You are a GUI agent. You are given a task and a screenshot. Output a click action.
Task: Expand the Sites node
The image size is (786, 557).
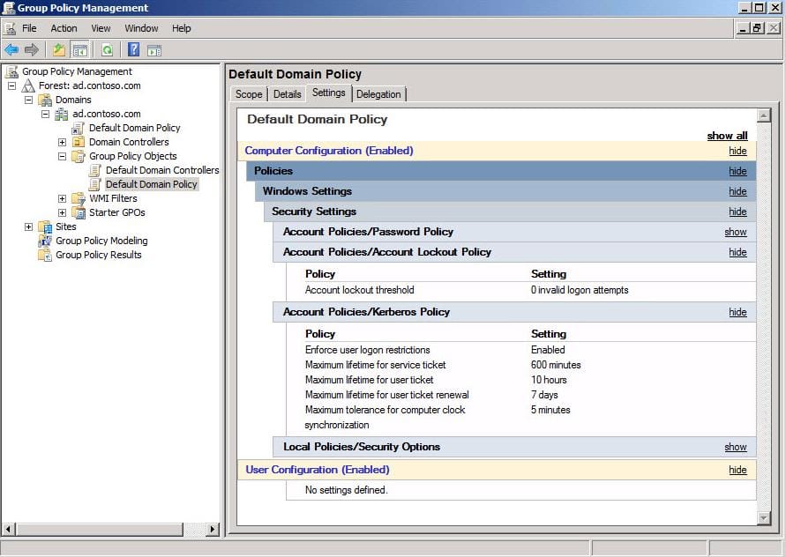pyautogui.click(x=28, y=227)
